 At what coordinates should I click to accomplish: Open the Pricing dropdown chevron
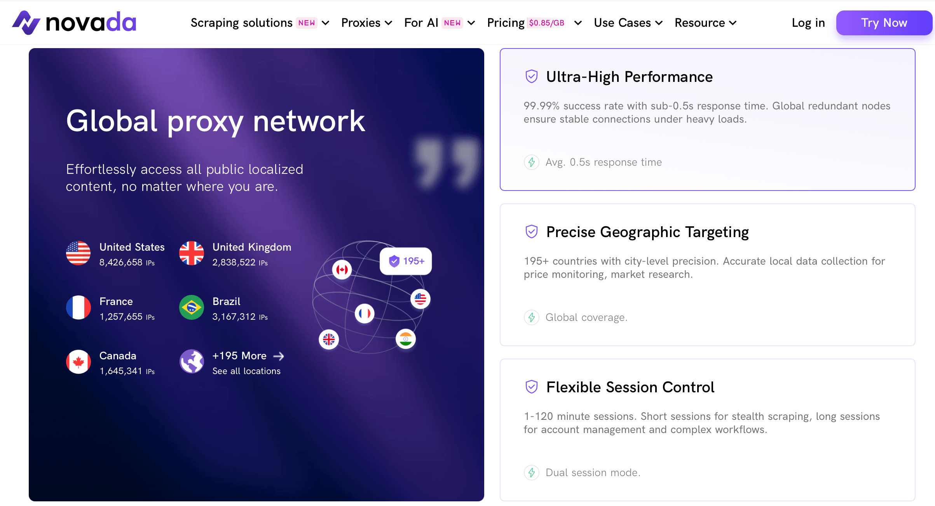point(578,23)
